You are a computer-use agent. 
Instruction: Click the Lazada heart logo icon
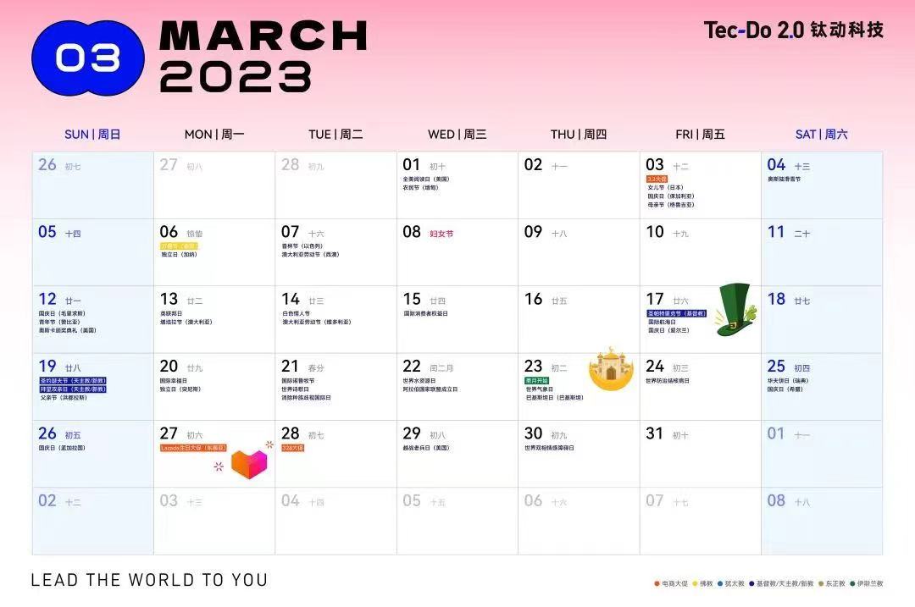tap(249, 463)
